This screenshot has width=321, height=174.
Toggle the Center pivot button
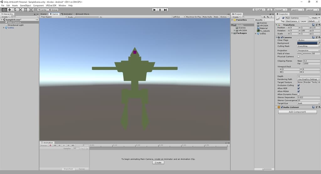tap(42, 10)
